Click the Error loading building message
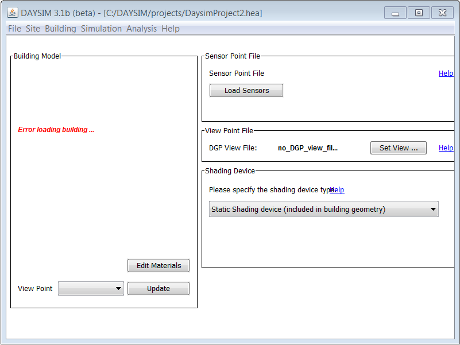460x345 pixels. click(56, 130)
